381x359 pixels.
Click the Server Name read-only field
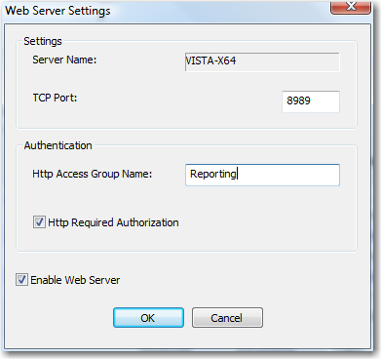click(x=262, y=61)
